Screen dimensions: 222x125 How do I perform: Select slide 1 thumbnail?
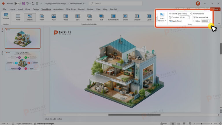(23, 38)
